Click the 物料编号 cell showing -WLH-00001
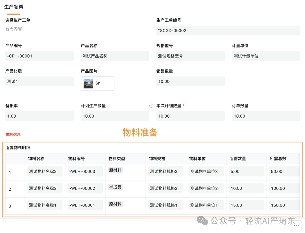This screenshot has height=233, width=305. tap(85, 205)
